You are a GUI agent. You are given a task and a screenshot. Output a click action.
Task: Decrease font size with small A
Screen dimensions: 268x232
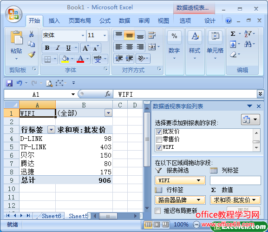point(96,48)
